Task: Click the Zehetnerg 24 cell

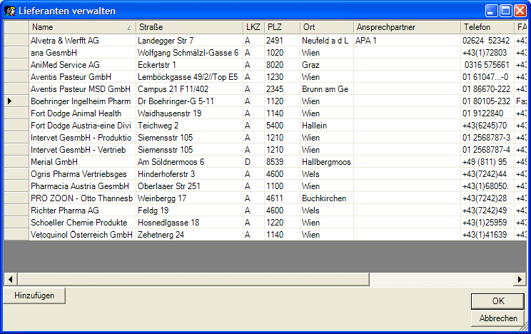Action: (189, 235)
